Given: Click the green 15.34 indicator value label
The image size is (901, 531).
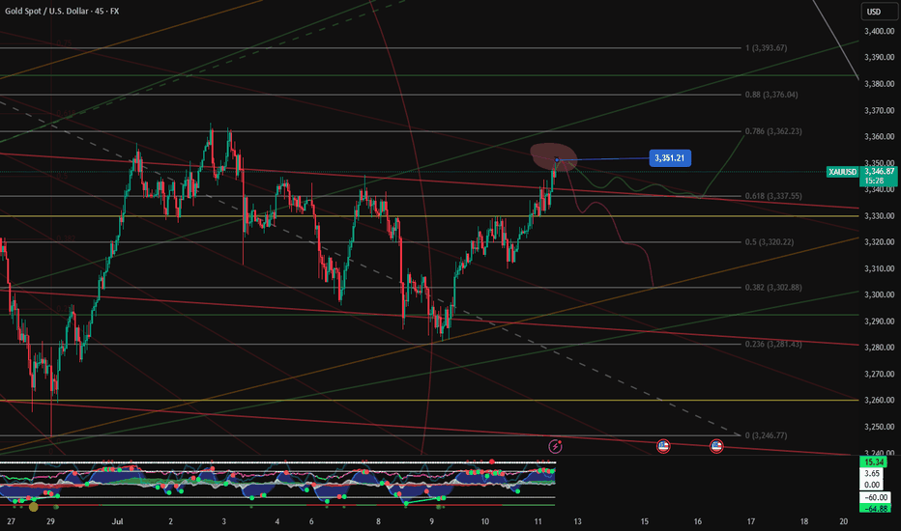Looking at the screenshot, I should 873,462.
